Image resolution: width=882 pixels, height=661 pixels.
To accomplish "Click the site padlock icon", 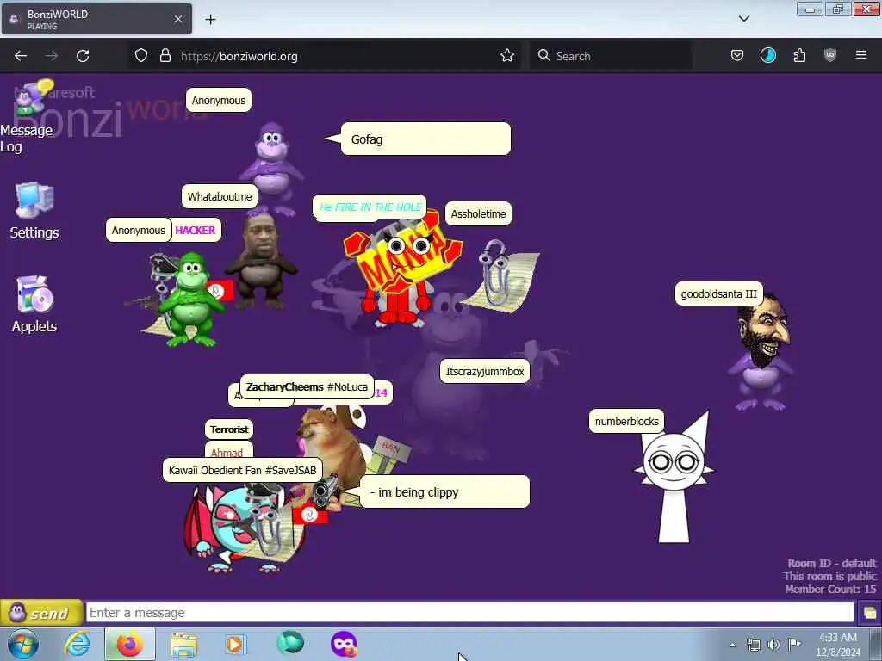I will 165,56.
